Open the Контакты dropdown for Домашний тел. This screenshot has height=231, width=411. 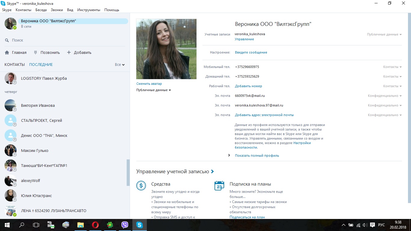(x=392, y=76)
